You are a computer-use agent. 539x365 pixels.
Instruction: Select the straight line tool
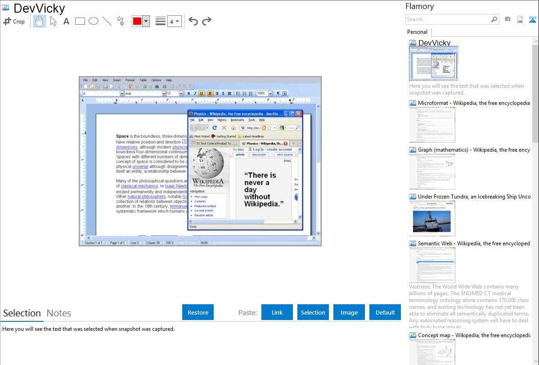point(107,21)
